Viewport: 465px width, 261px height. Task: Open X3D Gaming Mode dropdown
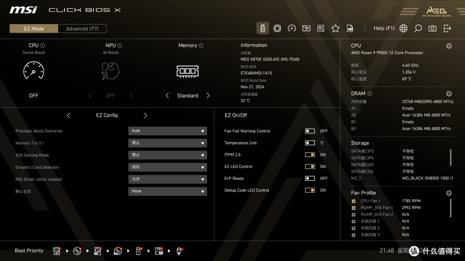pos(167,155)
